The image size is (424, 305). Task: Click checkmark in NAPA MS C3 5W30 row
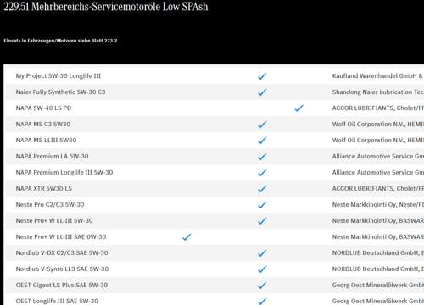point(262,125)
